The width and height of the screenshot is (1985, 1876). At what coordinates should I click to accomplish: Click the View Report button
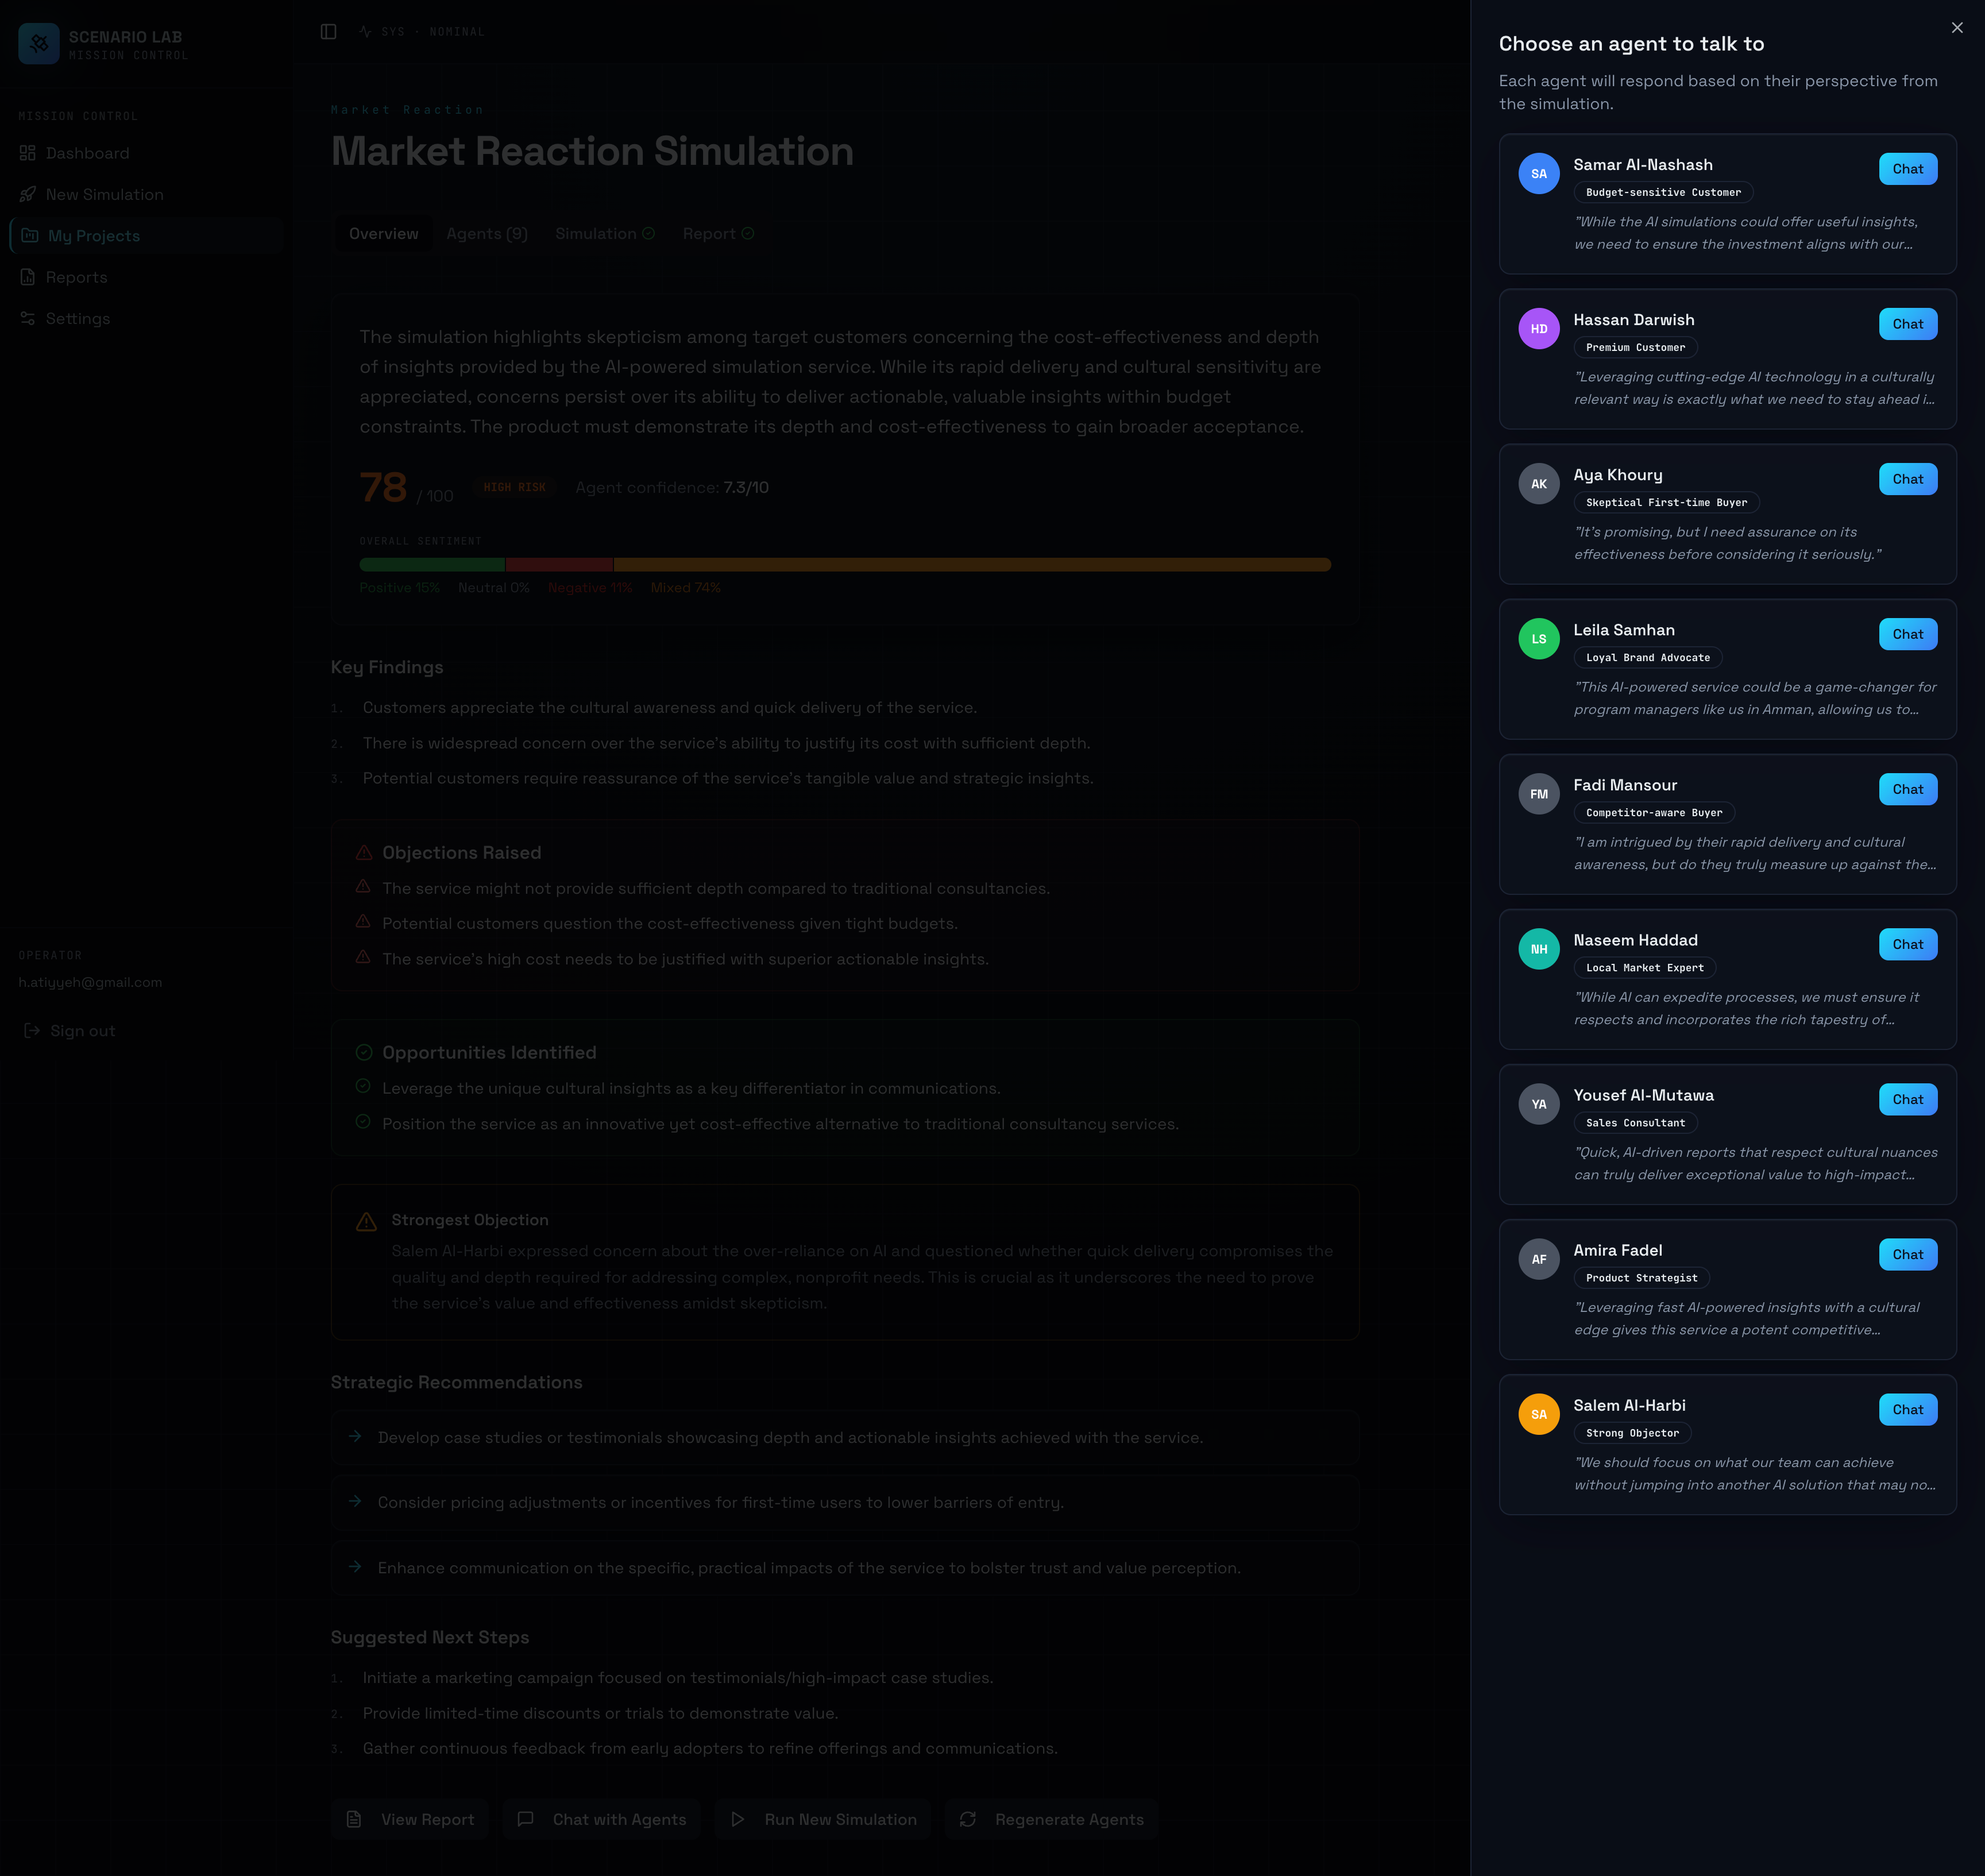[x=410, y=1820]
